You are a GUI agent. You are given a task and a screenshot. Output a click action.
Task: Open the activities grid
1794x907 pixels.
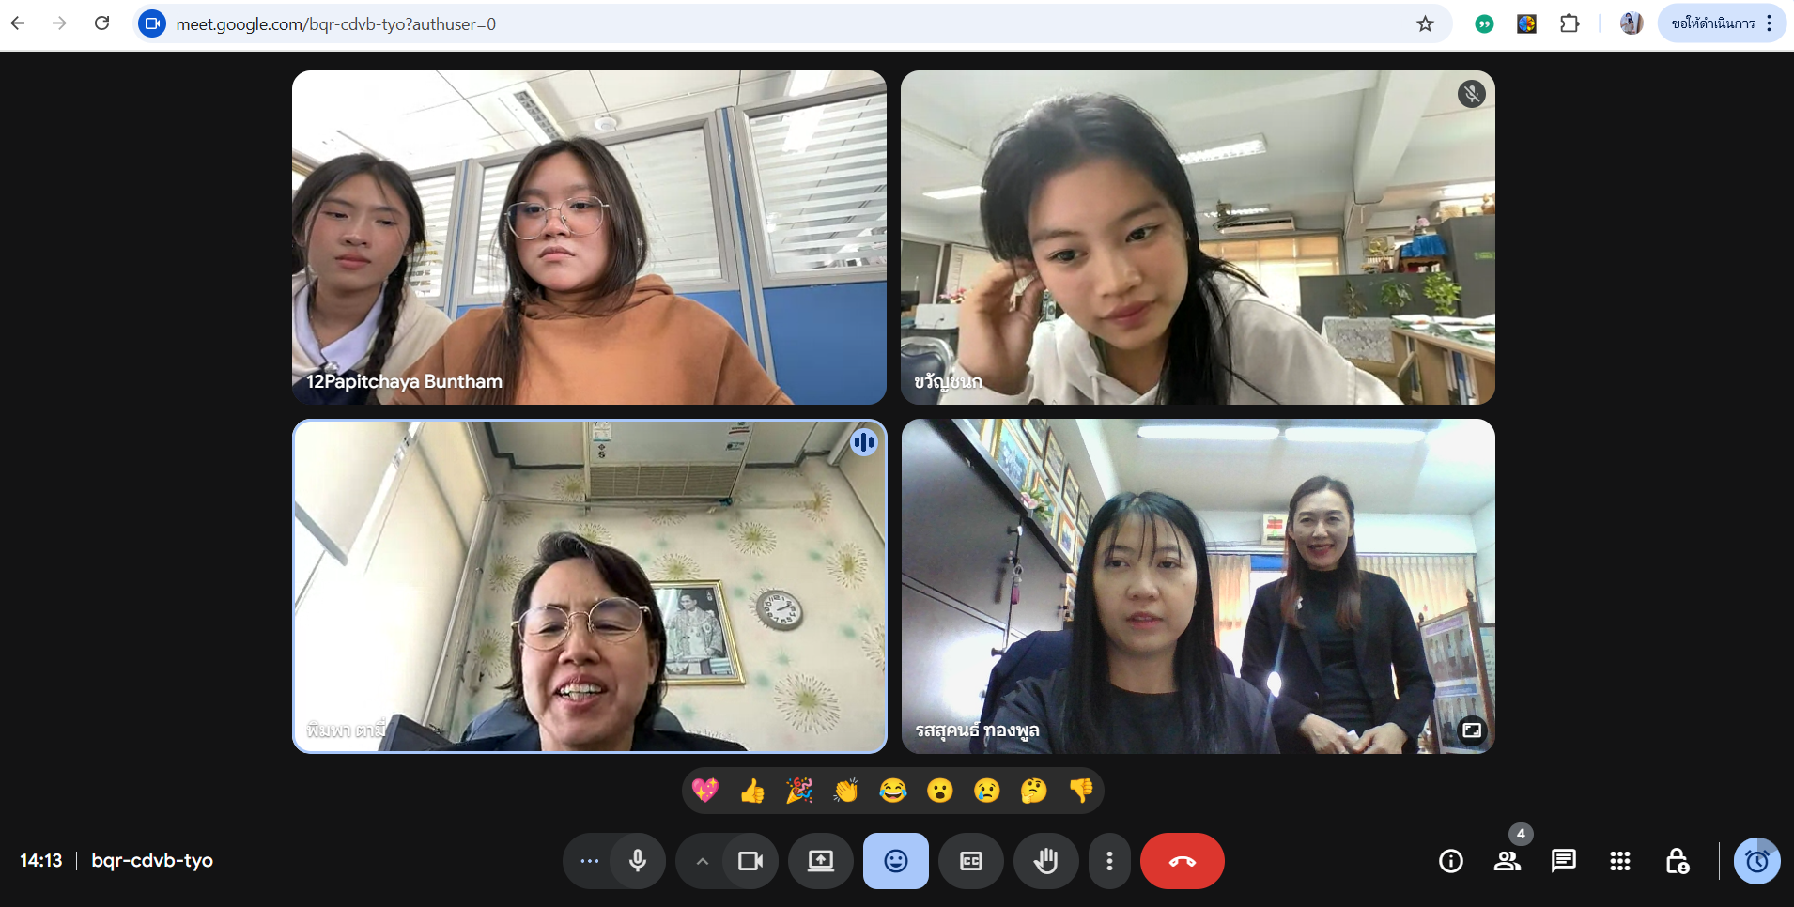[x=1620, y=861]
